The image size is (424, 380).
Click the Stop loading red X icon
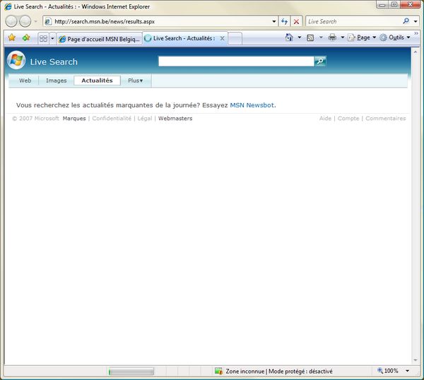pos(297,21)
